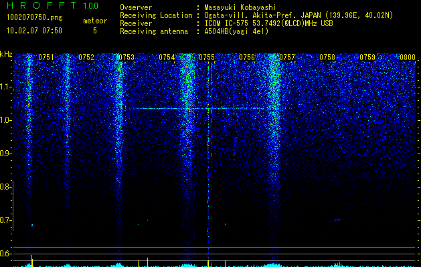Click the tall yellow intensity spike at far left

[x=32, y=261]
